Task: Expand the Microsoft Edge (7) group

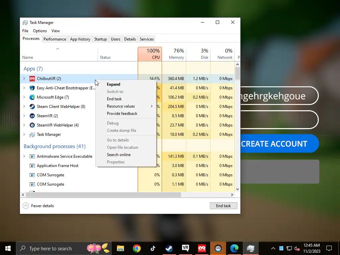Action: coord(24,97)
